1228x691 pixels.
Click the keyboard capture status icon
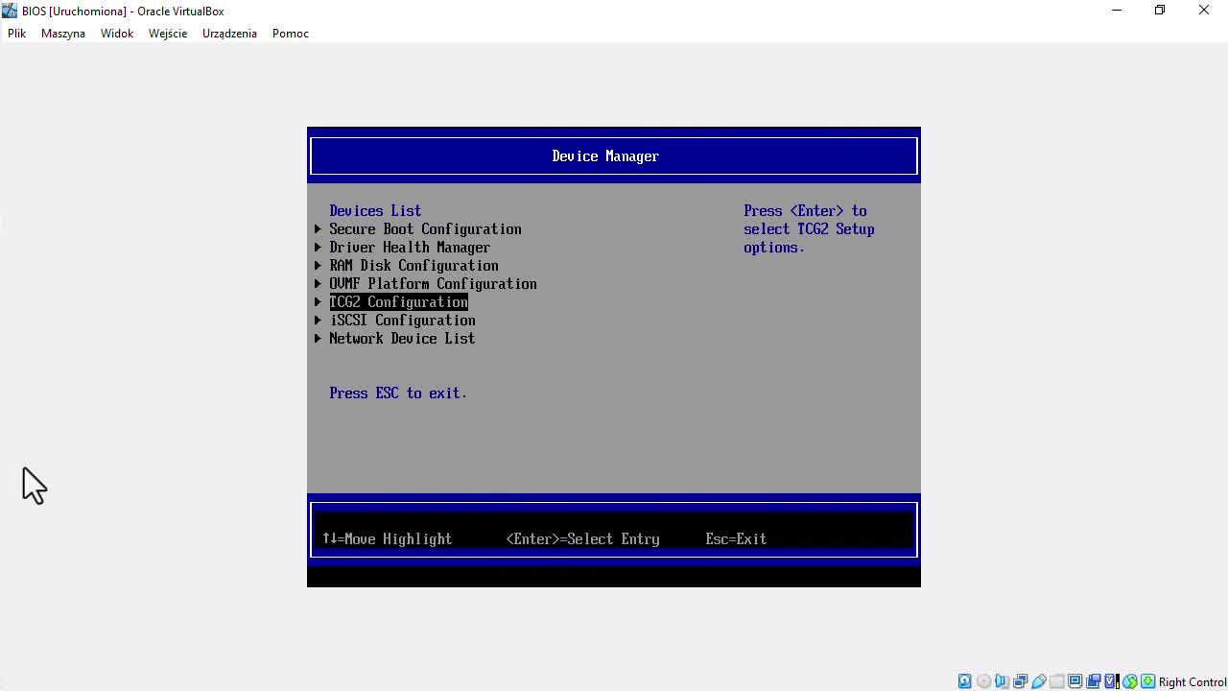tap(1147, 681)
